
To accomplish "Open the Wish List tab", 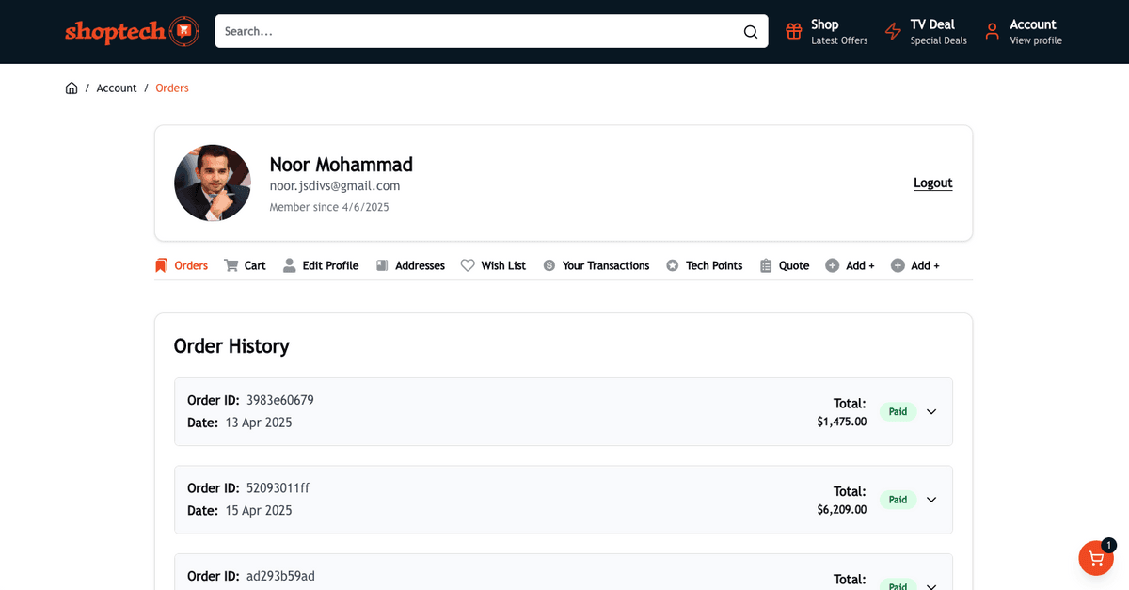I will 493,265.
